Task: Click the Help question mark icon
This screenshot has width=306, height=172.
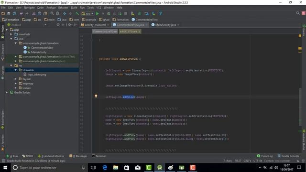Action: (161, 13)
